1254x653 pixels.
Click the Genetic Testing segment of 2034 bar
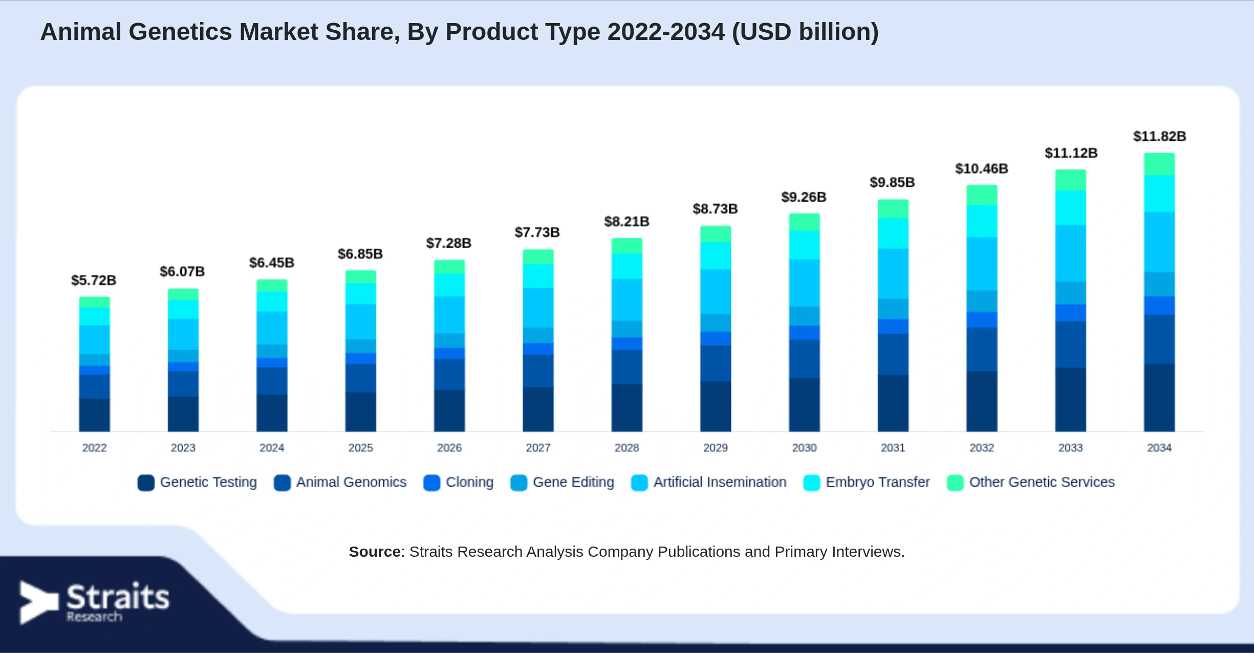point(1159,398)
